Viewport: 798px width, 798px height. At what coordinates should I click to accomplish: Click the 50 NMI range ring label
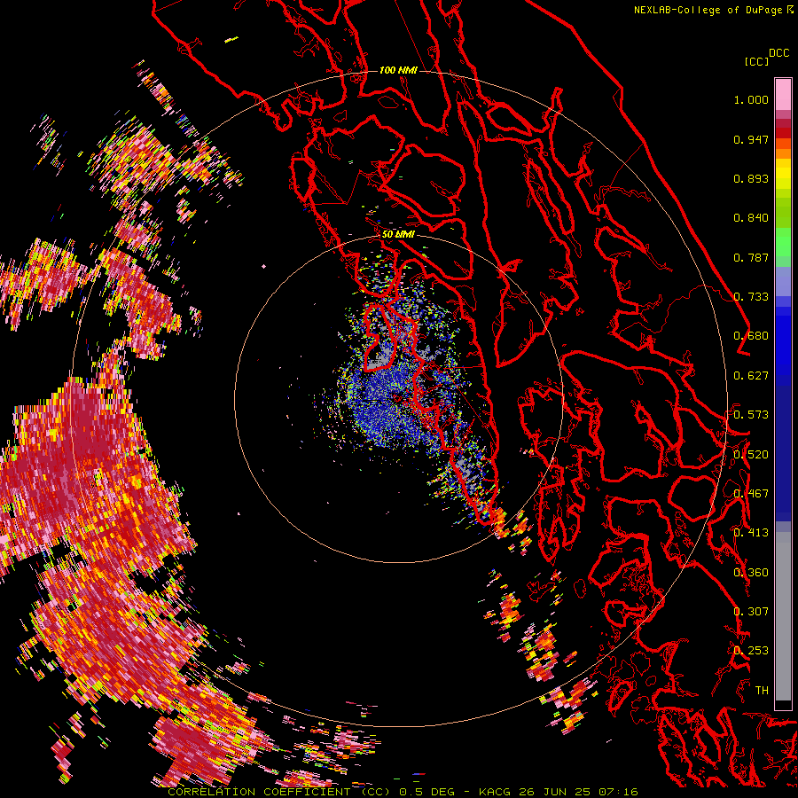[398, 235]
